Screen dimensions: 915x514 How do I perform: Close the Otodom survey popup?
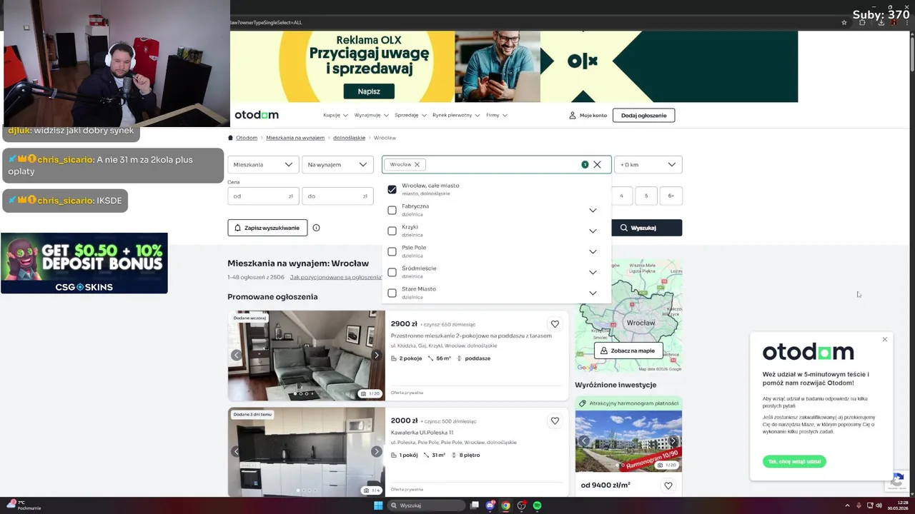click(x=884, y=339)
